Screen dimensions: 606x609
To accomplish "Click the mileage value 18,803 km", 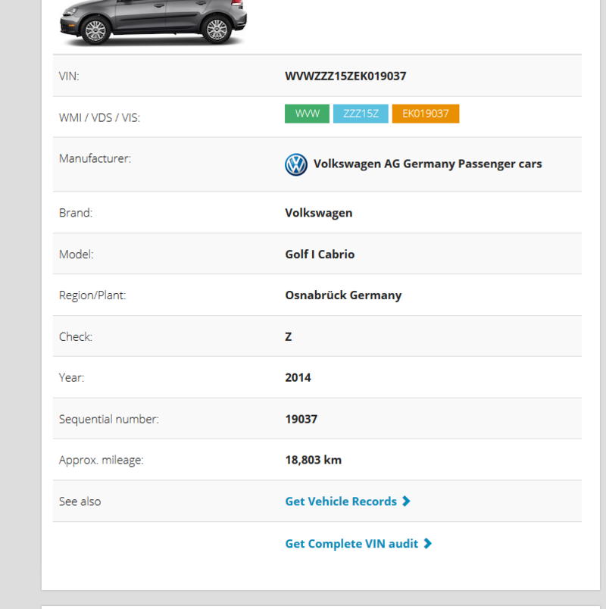I will click(x=313, y=460).
